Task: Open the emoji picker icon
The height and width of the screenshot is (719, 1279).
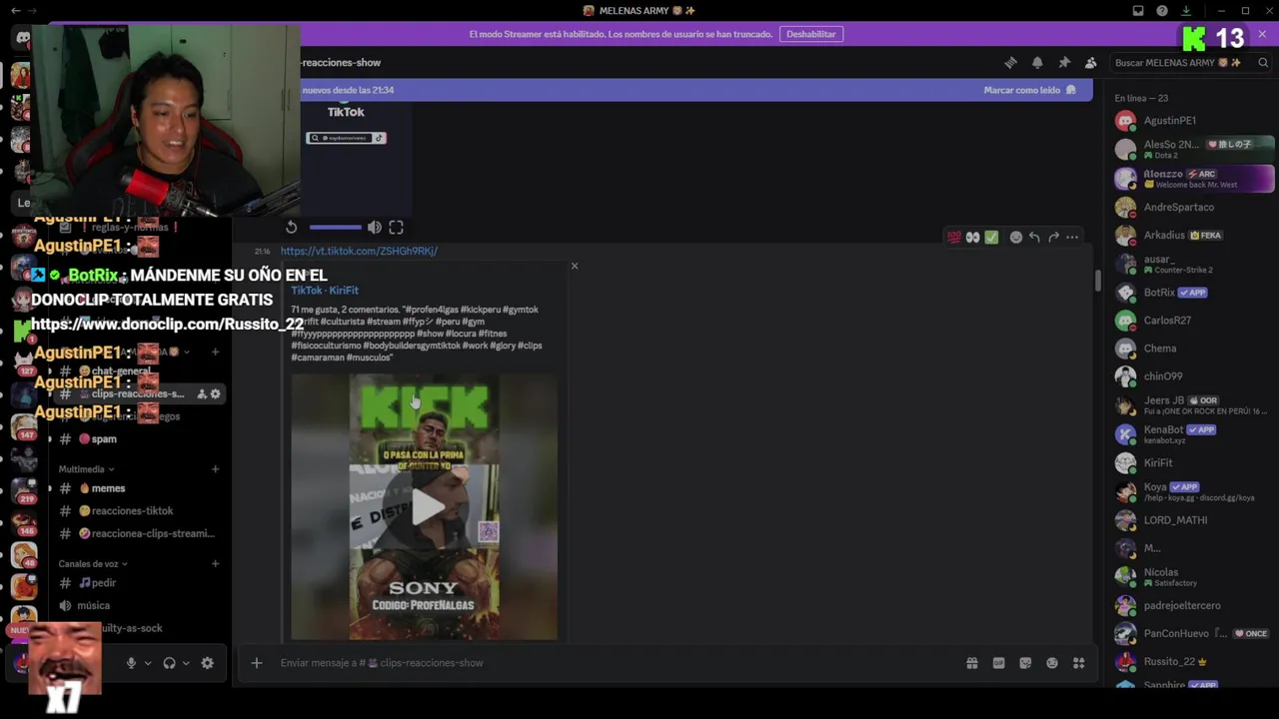Action: (x=1051, y=663)
